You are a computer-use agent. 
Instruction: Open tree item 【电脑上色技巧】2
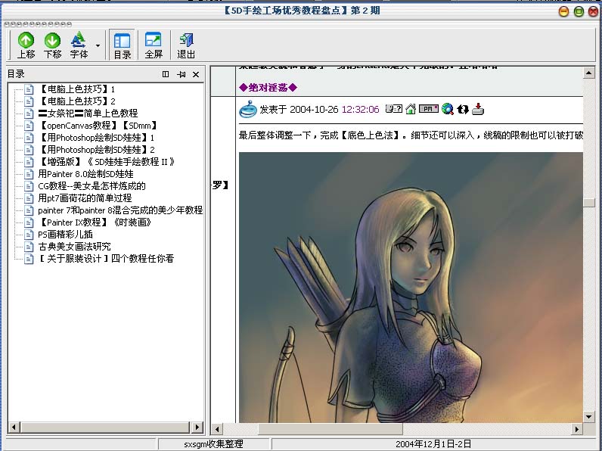tap(77, 101)
